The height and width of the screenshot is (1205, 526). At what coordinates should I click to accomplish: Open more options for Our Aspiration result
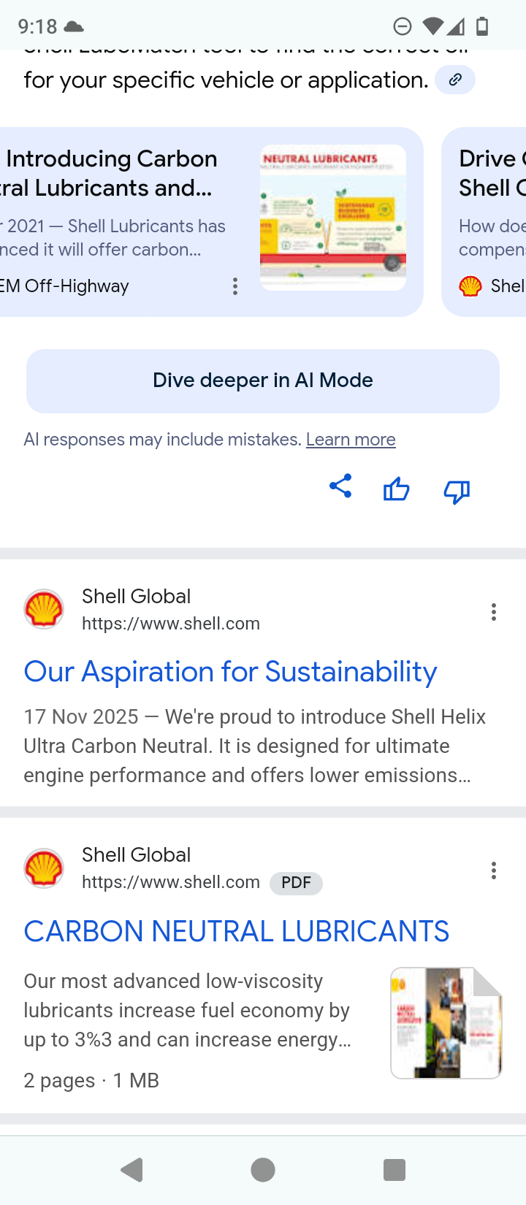(x=494, y=612)
